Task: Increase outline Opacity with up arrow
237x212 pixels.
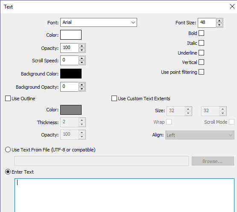Action: [x=82, y=132]
